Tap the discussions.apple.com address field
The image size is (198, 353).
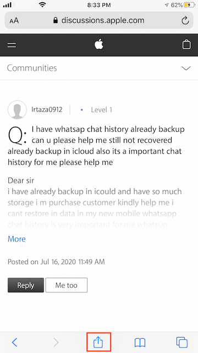99,20
